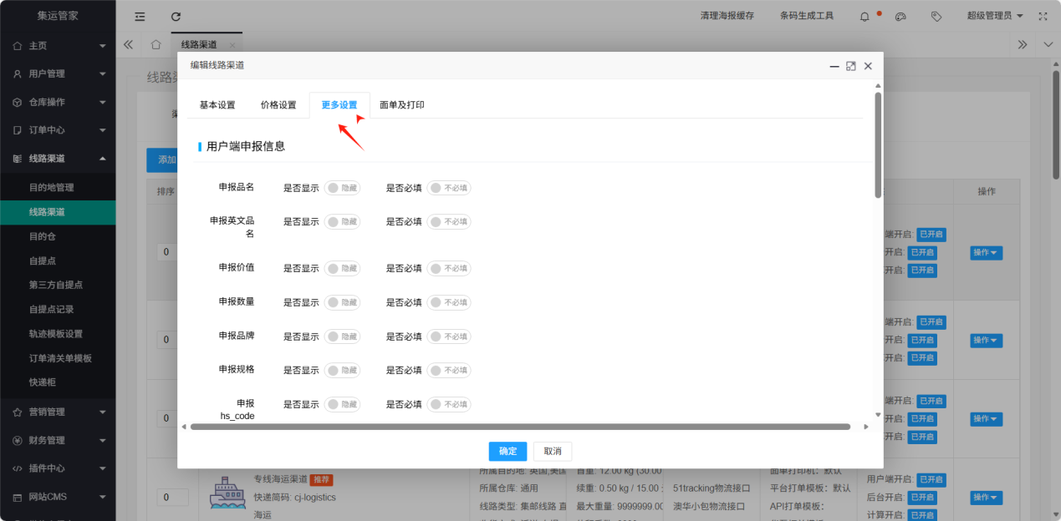Toggle 申报数量 是否必填 switch
The width and height of the screenshot is (1061, 521).
(449, 302)
